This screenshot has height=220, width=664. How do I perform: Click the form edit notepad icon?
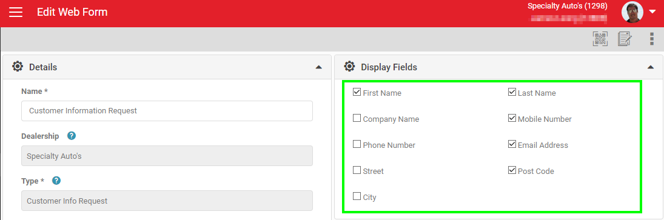pos(625,39)
